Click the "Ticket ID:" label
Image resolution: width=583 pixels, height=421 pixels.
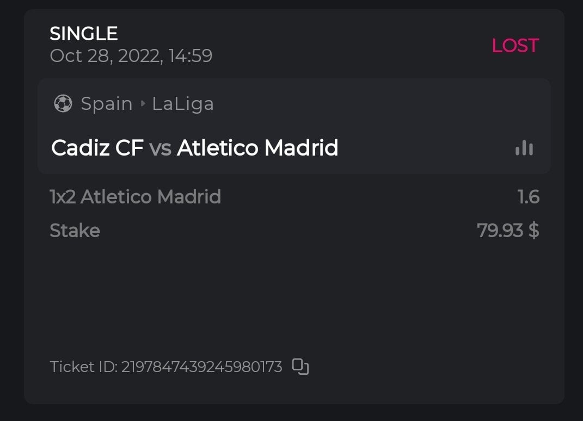click(x=83, y=367)
